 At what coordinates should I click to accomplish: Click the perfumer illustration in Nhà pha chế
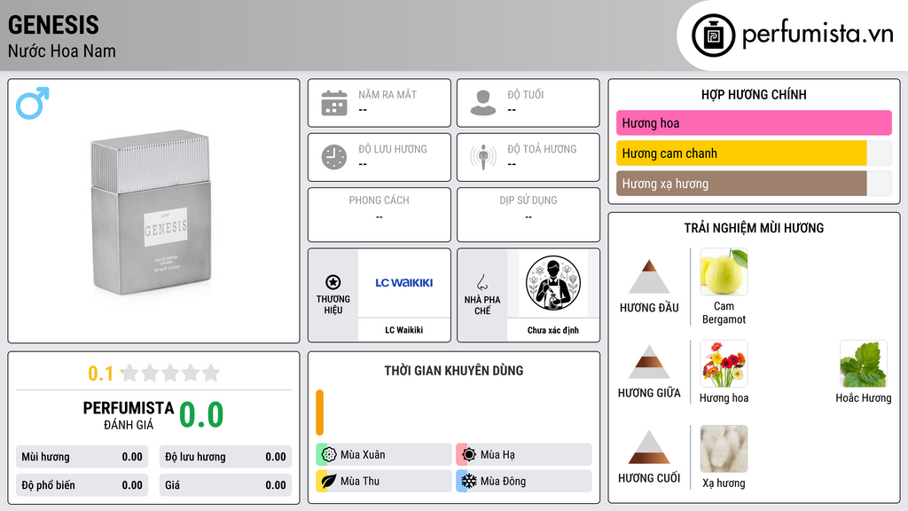tap(553, 283)
